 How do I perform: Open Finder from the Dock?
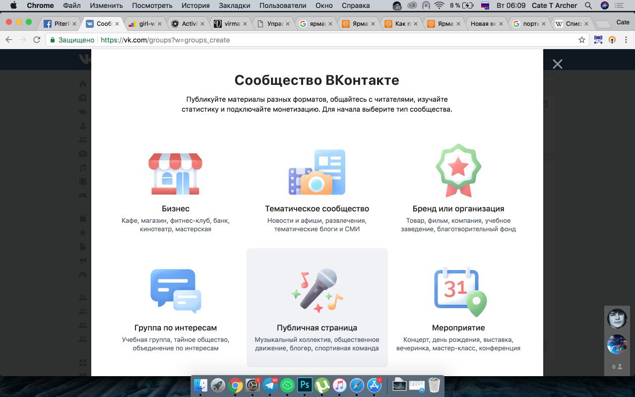coord(200,385)
